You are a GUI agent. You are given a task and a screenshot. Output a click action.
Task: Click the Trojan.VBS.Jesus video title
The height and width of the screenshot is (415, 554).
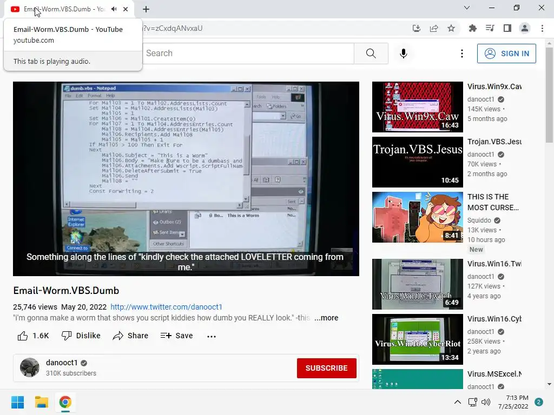pyautogui.click(x=494, y=142)
